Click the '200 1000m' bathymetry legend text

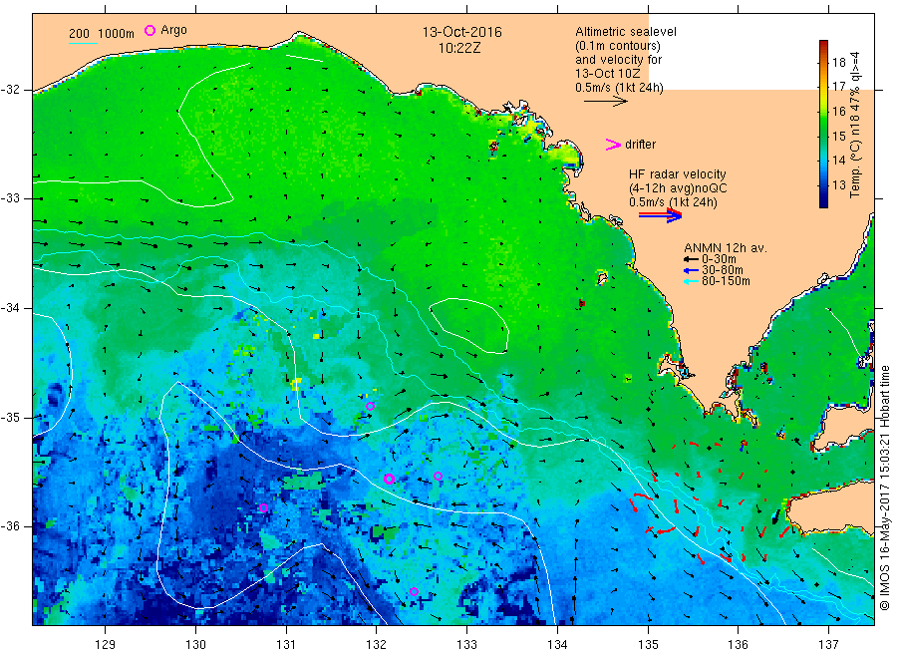[102, 34]
